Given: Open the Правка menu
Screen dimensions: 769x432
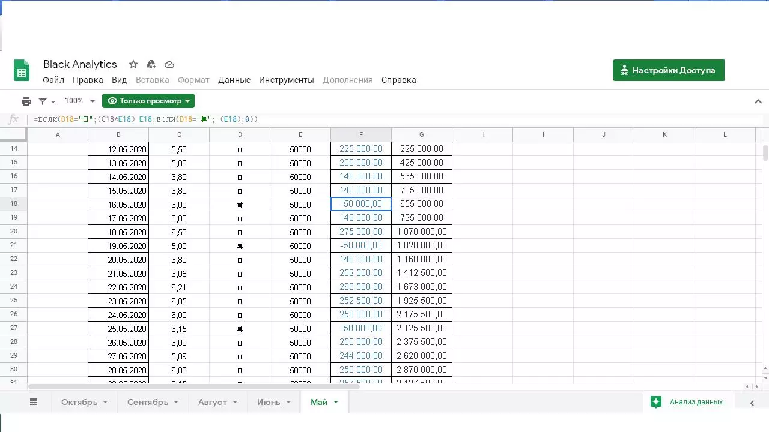Looking at the screenshot, I should (88, 80).
